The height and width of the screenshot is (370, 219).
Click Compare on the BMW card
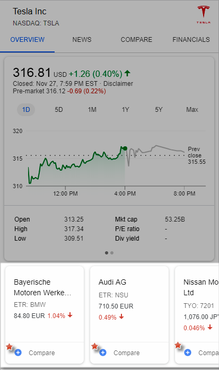pyautogui.click(x=42, y=353)
